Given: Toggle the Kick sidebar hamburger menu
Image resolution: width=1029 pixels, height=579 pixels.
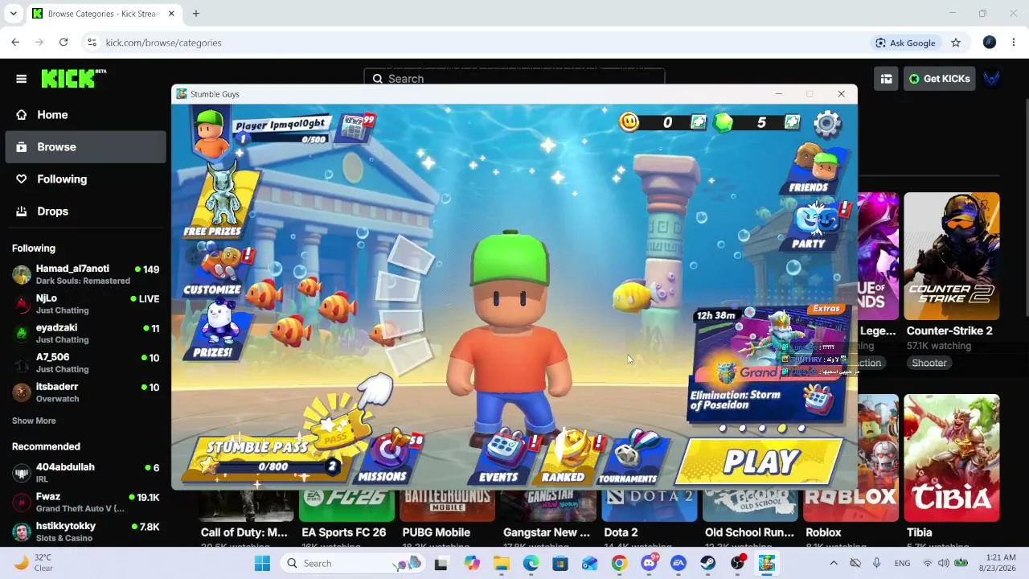Looking at the screenshot, I should (22, 79).
